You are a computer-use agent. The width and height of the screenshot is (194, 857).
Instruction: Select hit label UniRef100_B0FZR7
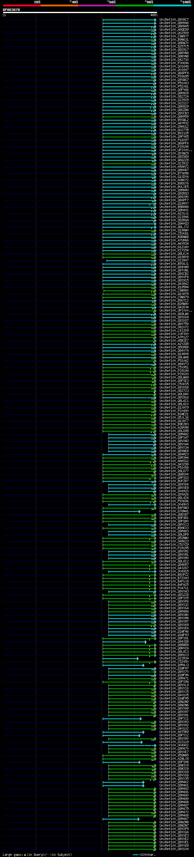click(174, 481)
